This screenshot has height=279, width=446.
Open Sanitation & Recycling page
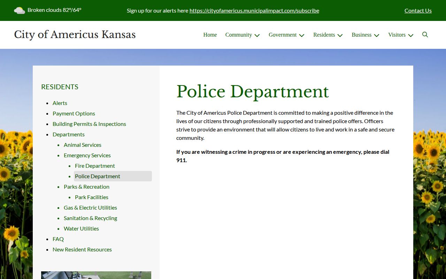tap(90, 218)
